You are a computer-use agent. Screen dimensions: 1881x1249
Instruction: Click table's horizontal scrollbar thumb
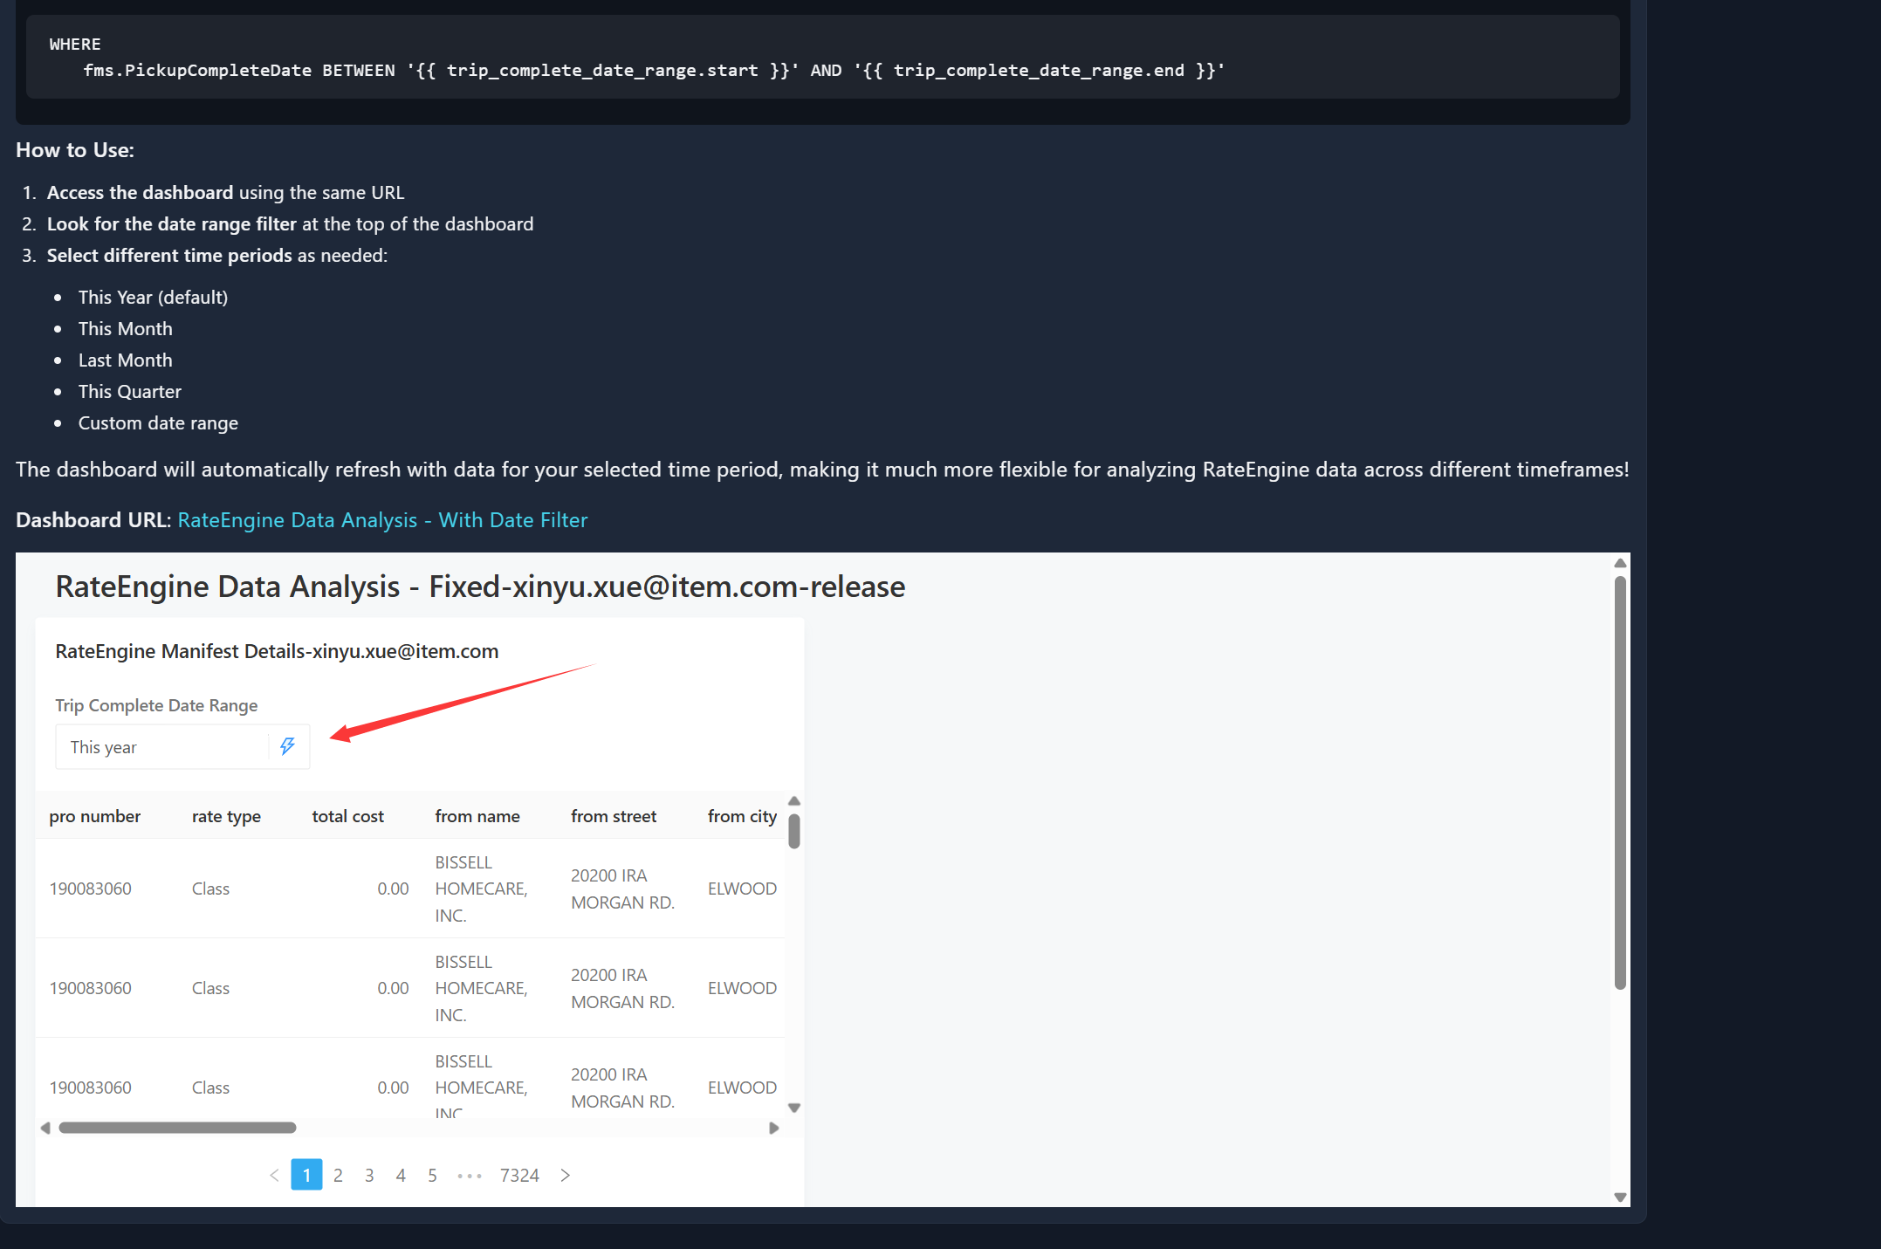pyautogui.click(x=177, y=1128)
